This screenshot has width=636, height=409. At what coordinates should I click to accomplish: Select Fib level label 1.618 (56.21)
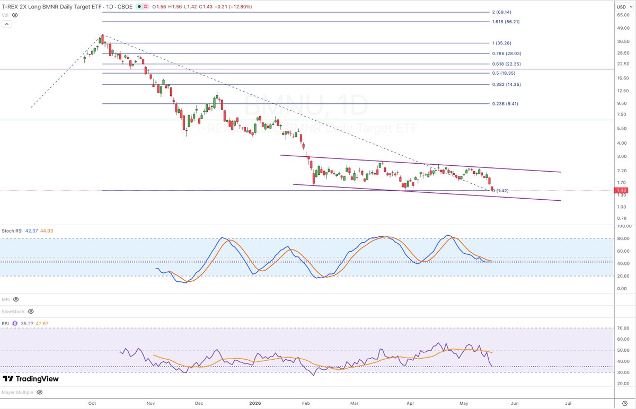tap(505, 22)
